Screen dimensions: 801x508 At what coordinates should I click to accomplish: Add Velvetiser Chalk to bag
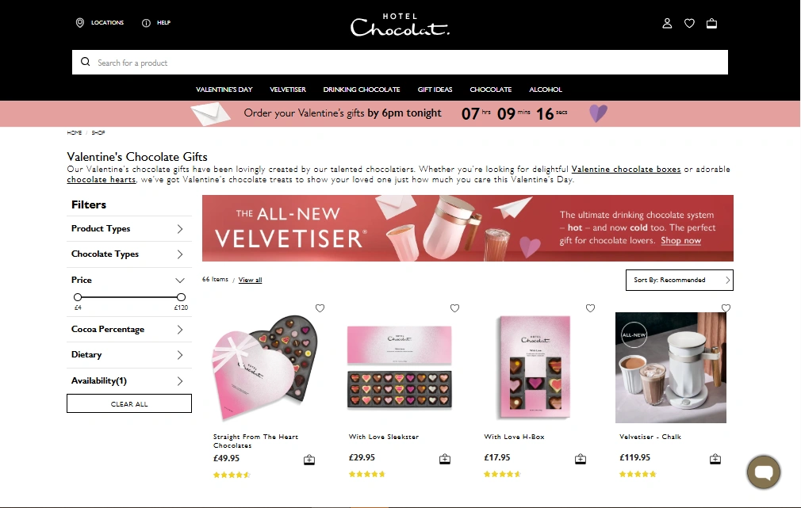point(715,459)
